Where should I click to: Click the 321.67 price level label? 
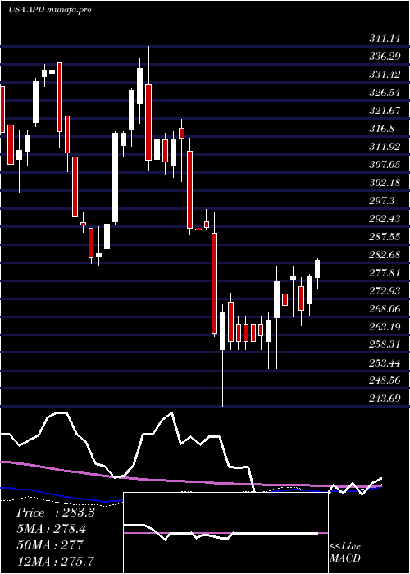coord(385,110)
